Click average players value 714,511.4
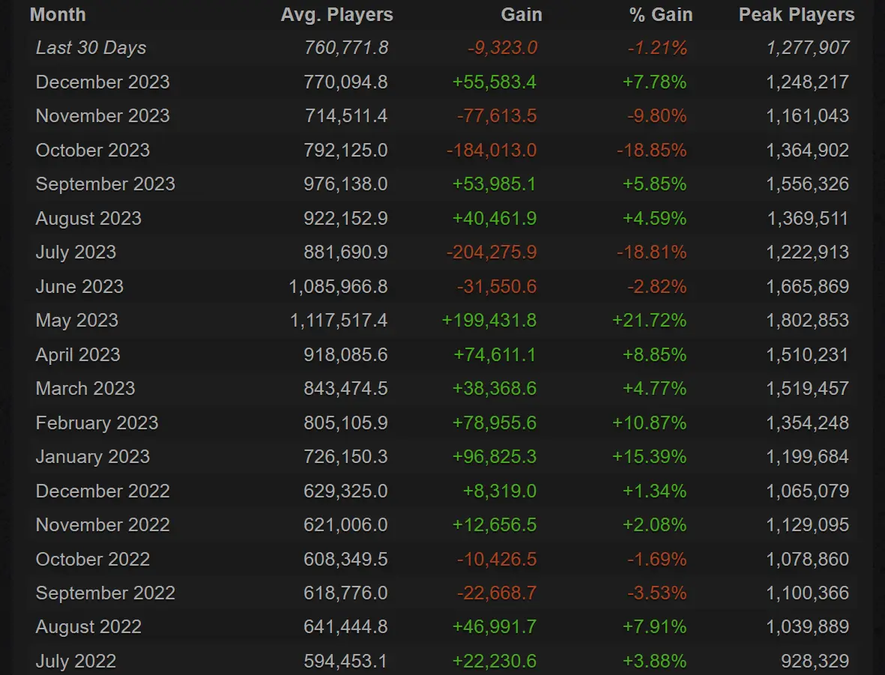Image resolution: width=885 pixels, height=675 pixels. click(x=346, y=116)
